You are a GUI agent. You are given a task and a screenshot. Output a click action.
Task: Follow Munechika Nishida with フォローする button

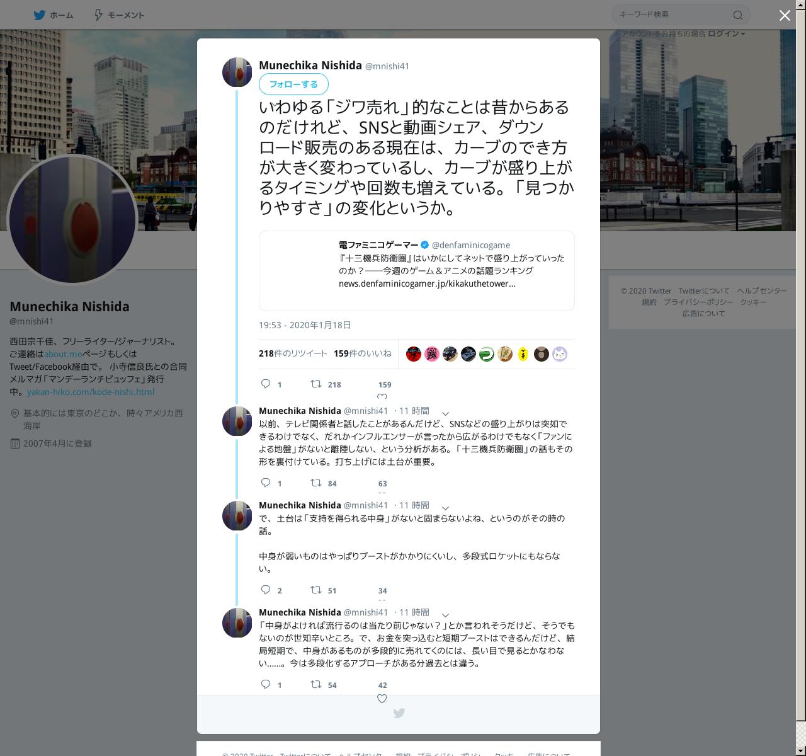click(293, 84)
